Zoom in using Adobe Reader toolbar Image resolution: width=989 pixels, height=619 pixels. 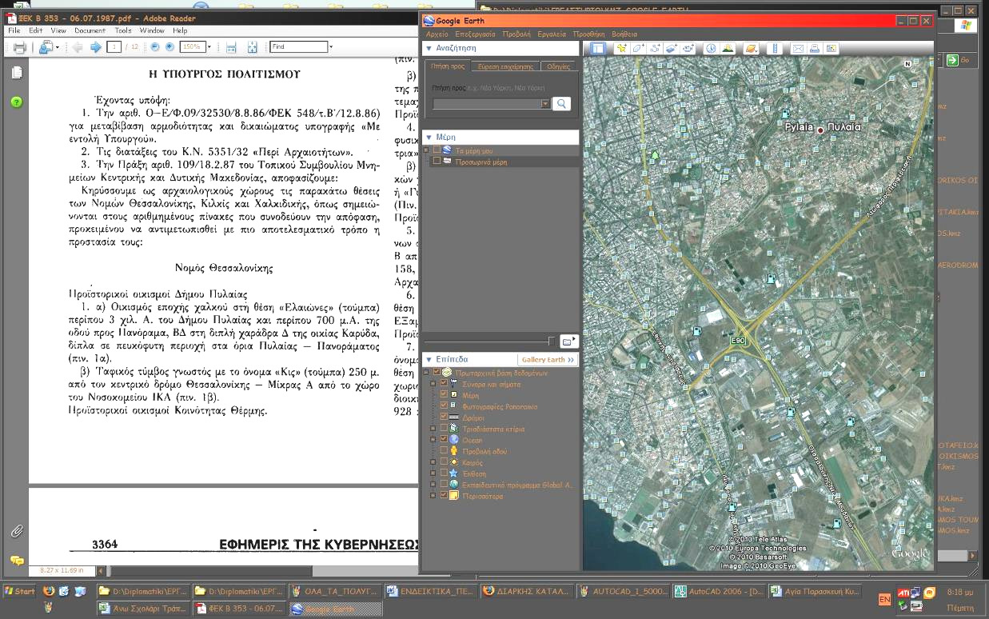coord(169,47)
